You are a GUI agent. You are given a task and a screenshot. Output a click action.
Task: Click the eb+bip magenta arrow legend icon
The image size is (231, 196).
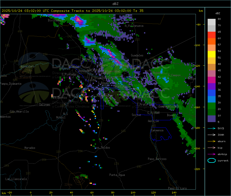click(x=211, y=154)
